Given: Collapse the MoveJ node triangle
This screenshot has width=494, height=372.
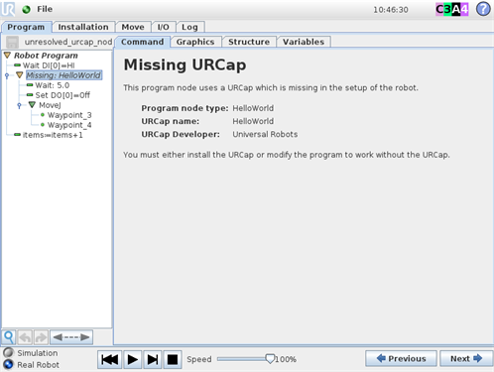Looking at the screenshot, I should pos(32,105).
